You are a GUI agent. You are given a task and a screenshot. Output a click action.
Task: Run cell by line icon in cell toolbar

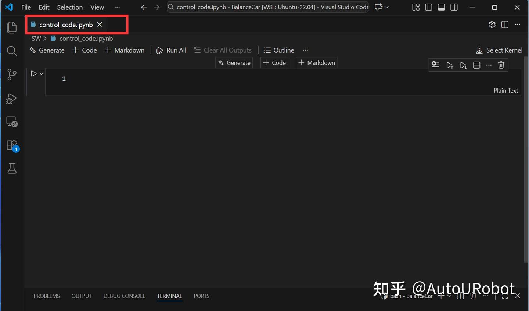pyautogui.click(x=436, y=65)
